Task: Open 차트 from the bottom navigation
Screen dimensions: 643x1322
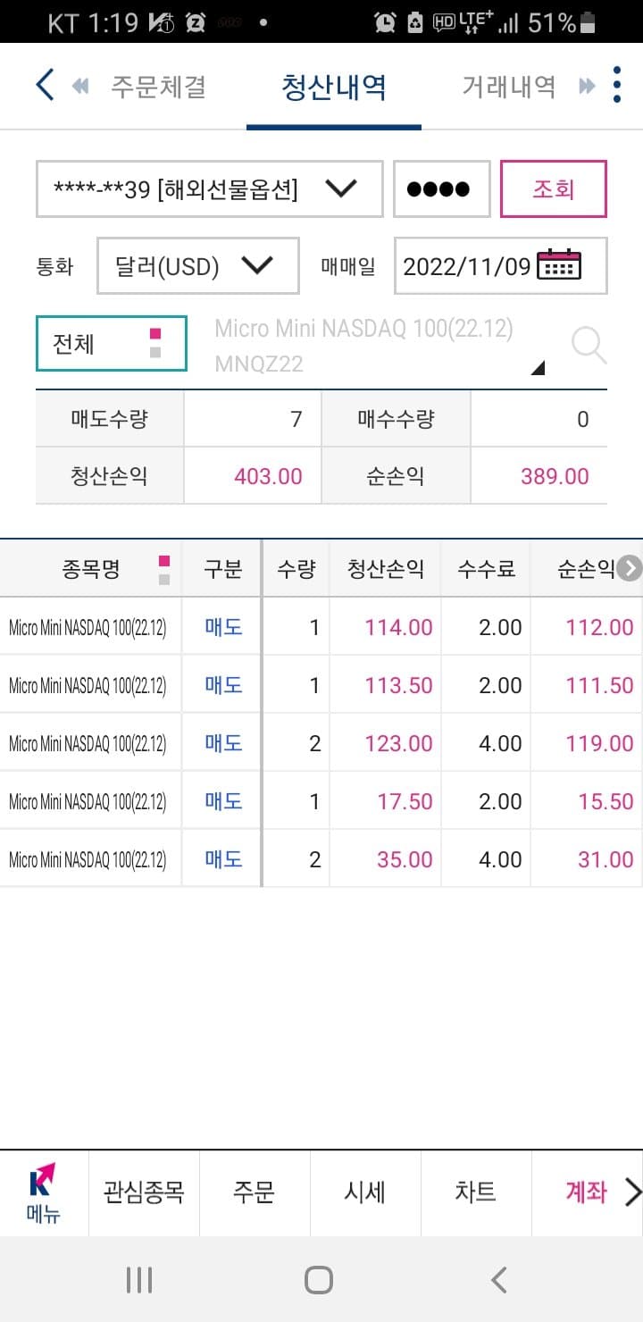Action: point(475,1192)
